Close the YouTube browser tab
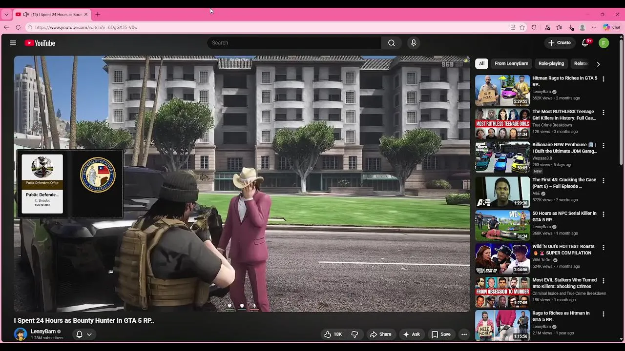Image resolution: width=625 pixels, height=351 pixels. coord(86,15)
